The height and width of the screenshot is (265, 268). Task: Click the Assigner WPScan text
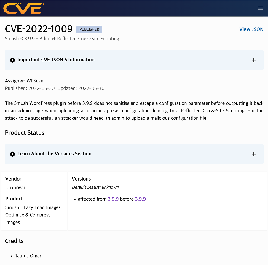click(x=24, y=81)
